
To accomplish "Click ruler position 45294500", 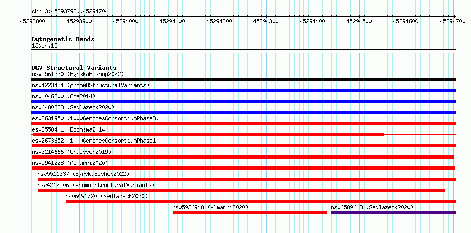I will pyautogui.click(x=359, y=21).
